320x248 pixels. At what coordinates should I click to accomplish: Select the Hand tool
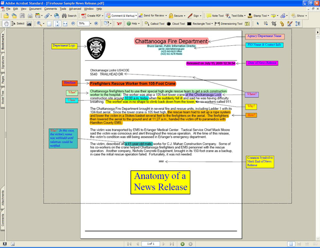pyautogui.click(x=6, y=23)
